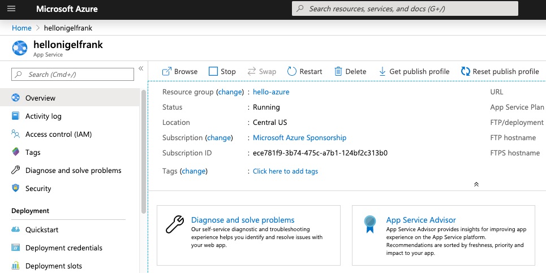Click here to add tags
Screen dimensions: 546x273
click(285, 171)
